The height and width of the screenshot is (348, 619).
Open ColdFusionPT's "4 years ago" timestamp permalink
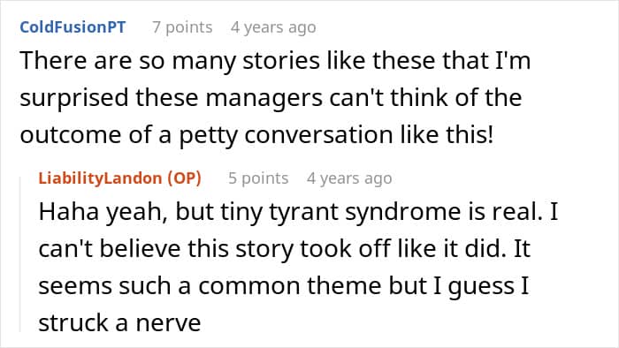[x=273, y=27]
